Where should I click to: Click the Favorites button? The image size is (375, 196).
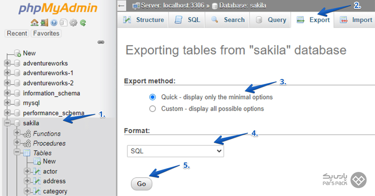(x=46, y=33)
